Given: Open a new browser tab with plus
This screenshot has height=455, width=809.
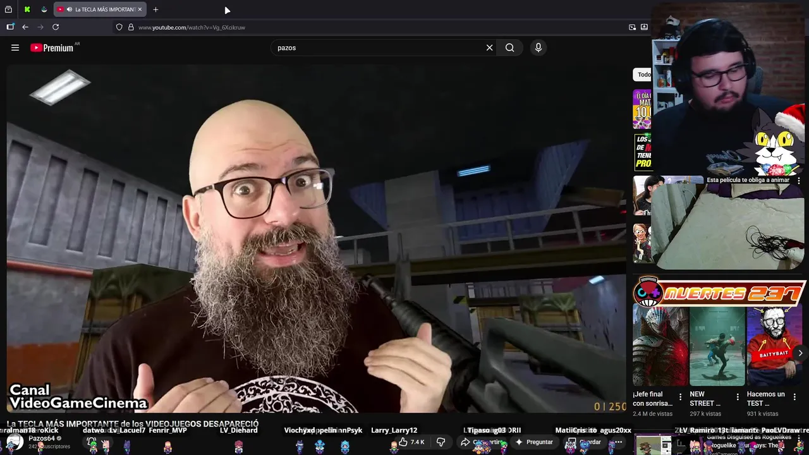Looking at the screenshot, I should point(155,9).
